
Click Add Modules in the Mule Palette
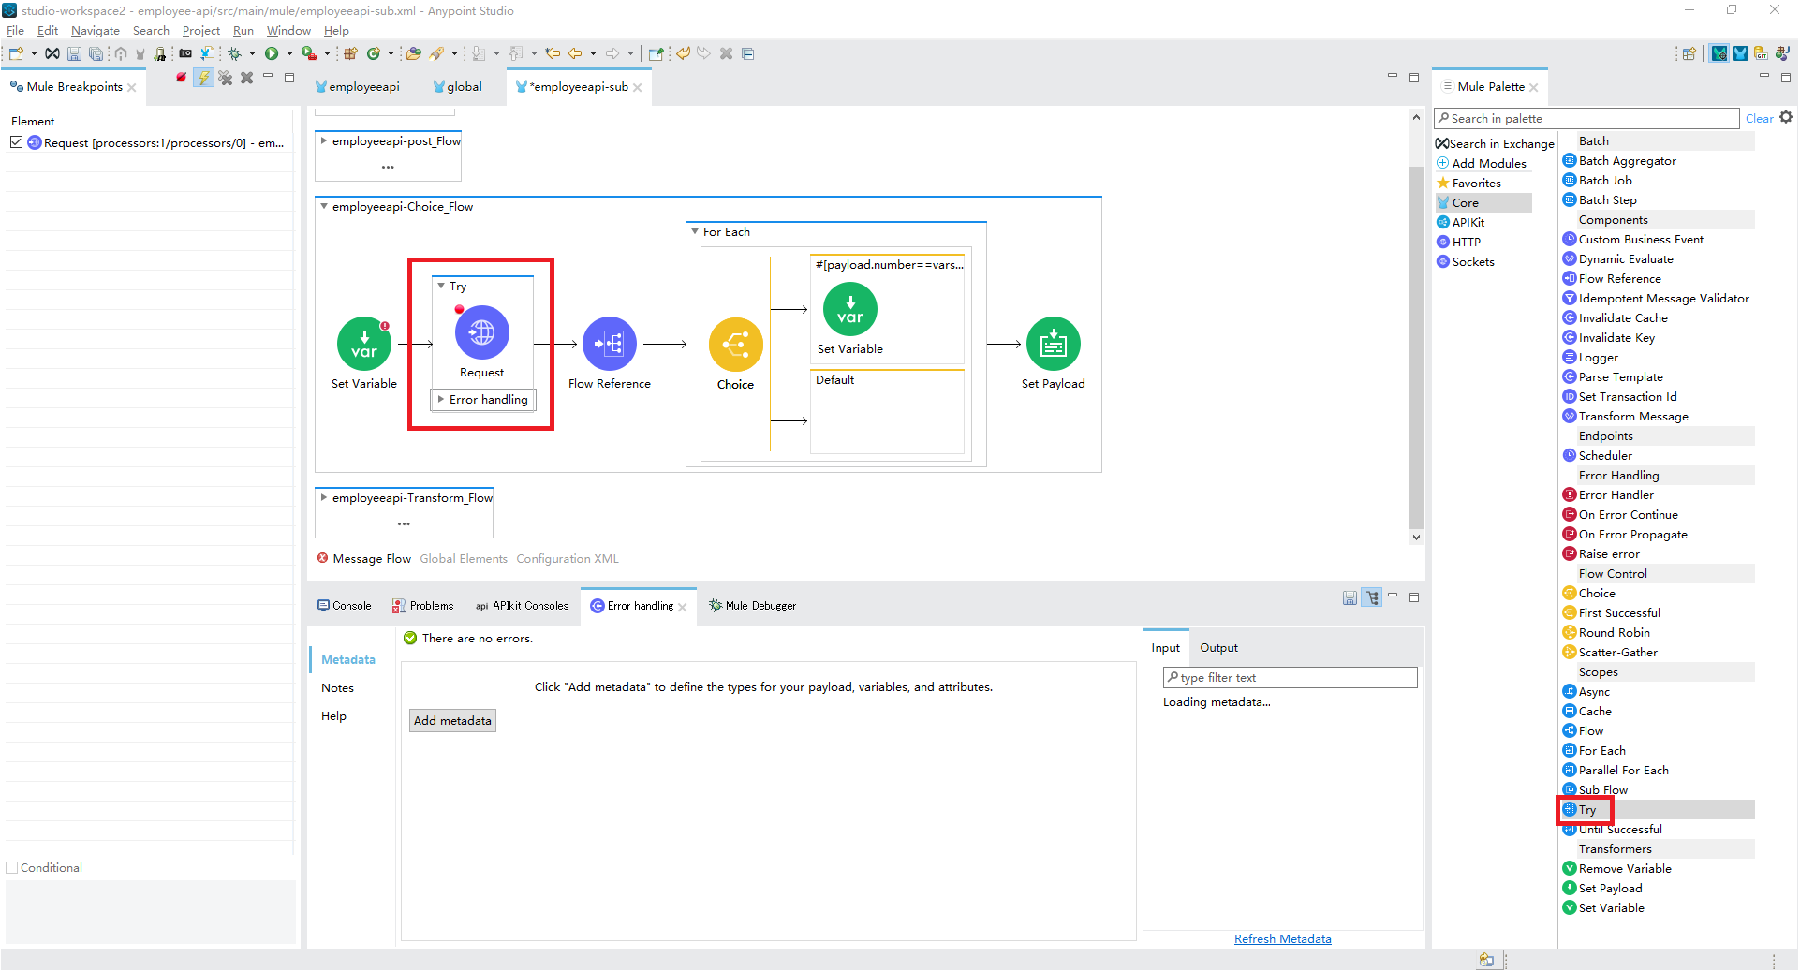[x=1483, y=164]
